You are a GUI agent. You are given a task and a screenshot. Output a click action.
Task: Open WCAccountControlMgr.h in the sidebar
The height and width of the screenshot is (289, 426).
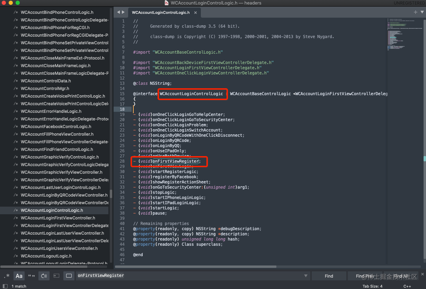(x=45, y=89)
